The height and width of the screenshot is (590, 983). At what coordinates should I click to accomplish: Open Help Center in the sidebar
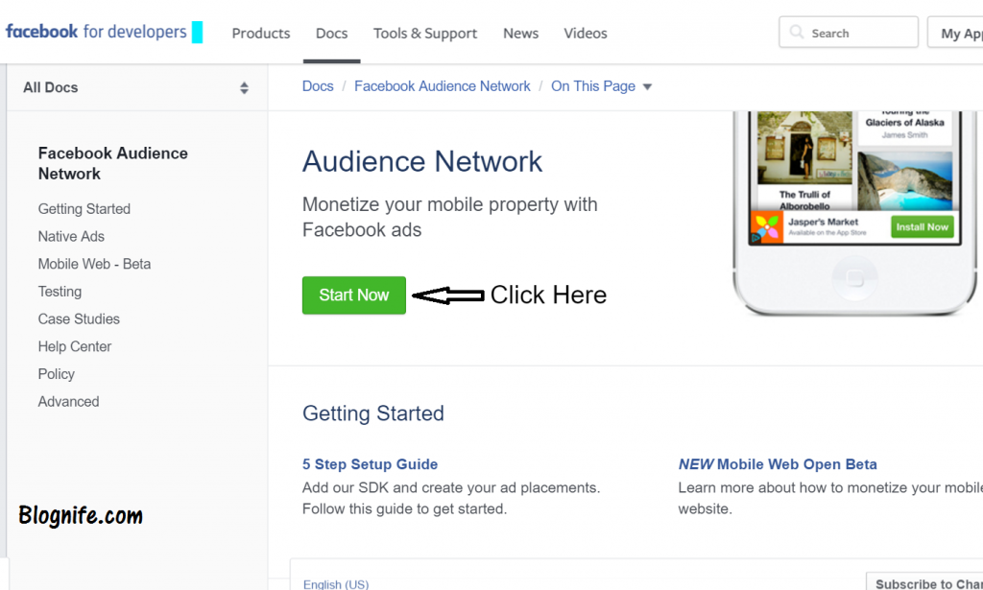coord(75,346)
